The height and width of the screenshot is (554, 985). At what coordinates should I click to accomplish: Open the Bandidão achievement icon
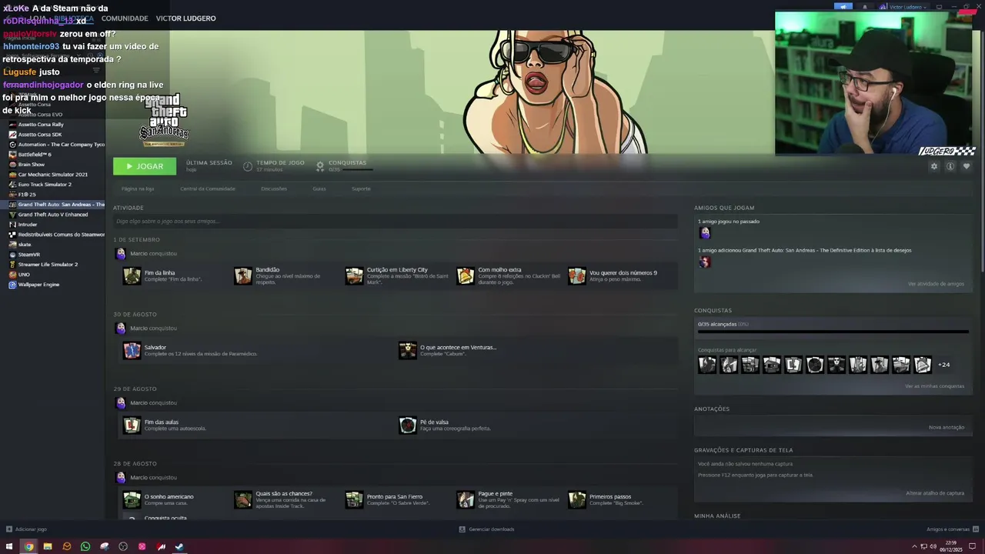click(x=243, y=275)
